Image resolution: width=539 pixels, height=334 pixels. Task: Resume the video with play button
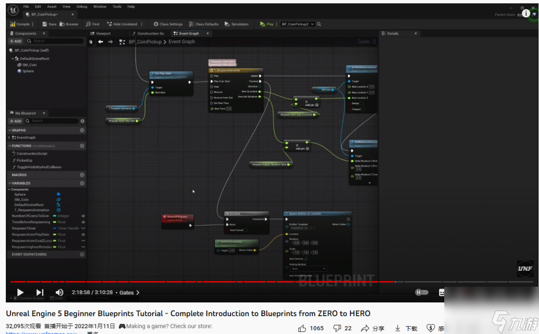tap(20, 292)
